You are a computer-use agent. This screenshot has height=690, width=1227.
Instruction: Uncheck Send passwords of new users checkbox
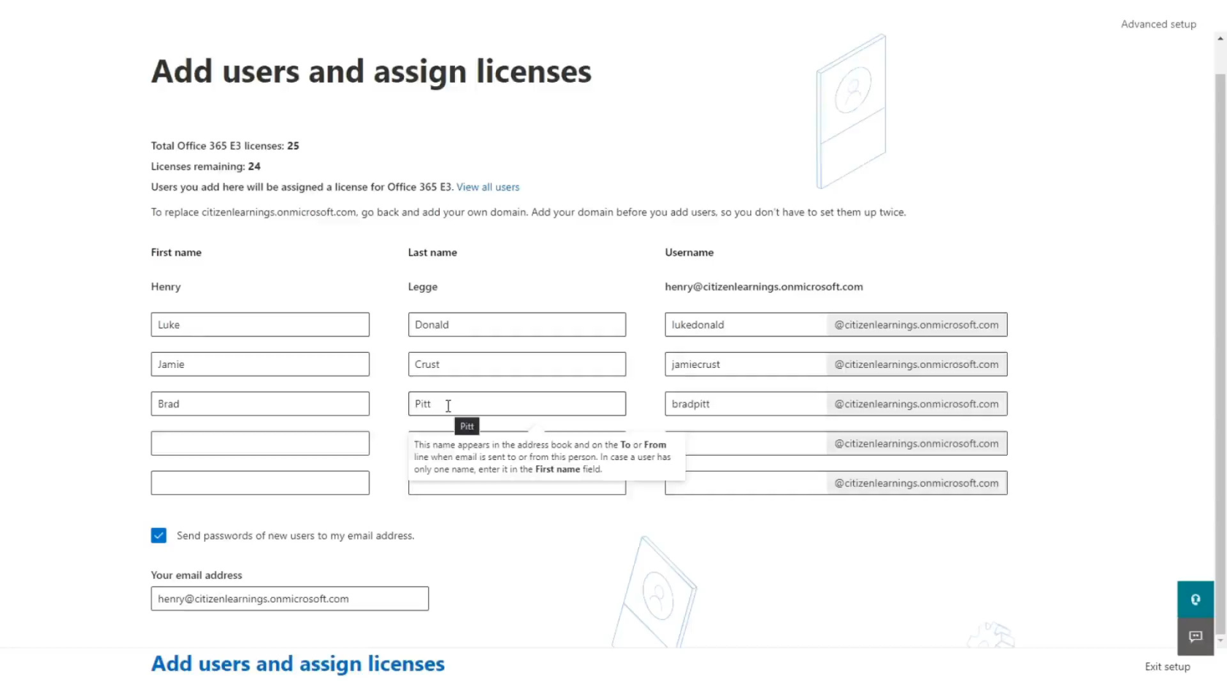point(158,535)
